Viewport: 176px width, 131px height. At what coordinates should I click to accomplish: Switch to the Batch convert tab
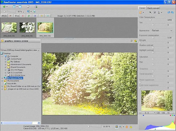[153, 8]
